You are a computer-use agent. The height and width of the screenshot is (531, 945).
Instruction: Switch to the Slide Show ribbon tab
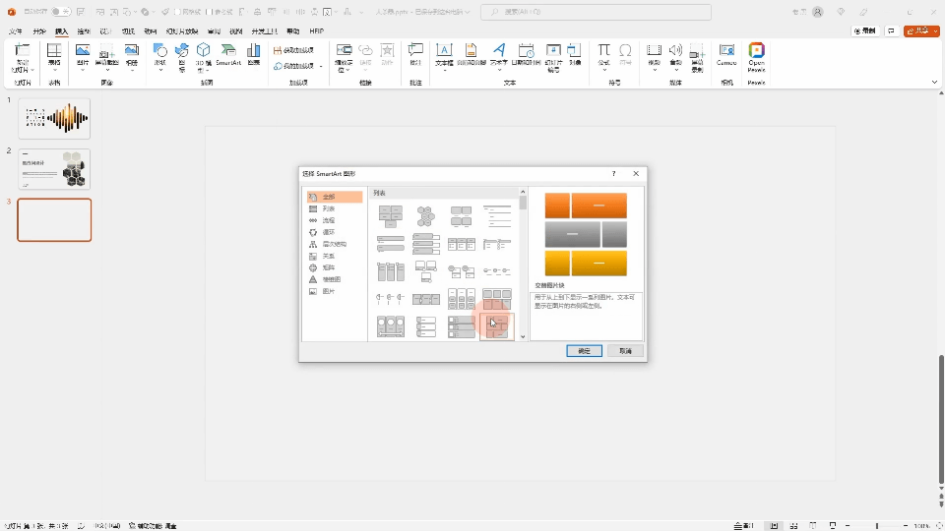[182, 31]
